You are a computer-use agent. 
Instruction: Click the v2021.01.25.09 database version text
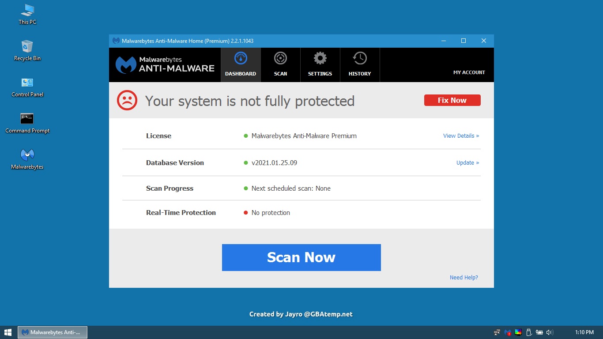tap(274, 163)
